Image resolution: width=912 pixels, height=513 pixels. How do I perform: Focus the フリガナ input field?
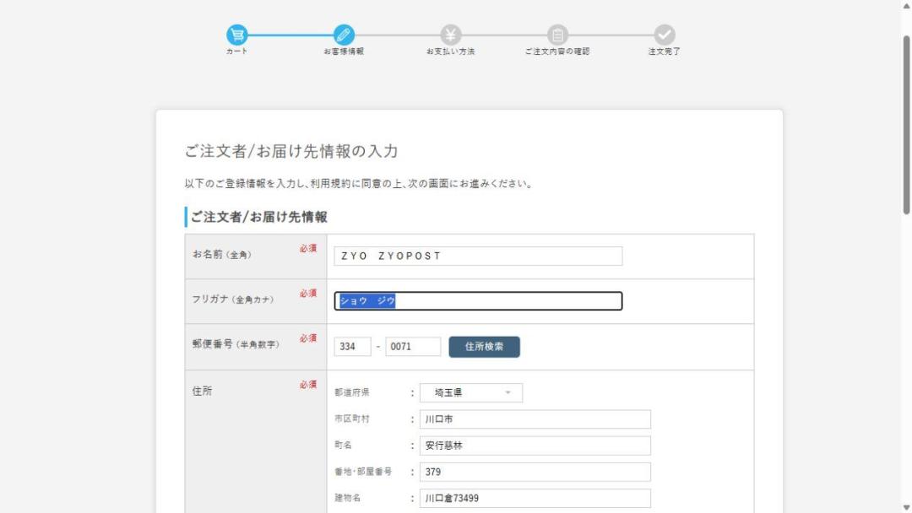tap(478, 301)
